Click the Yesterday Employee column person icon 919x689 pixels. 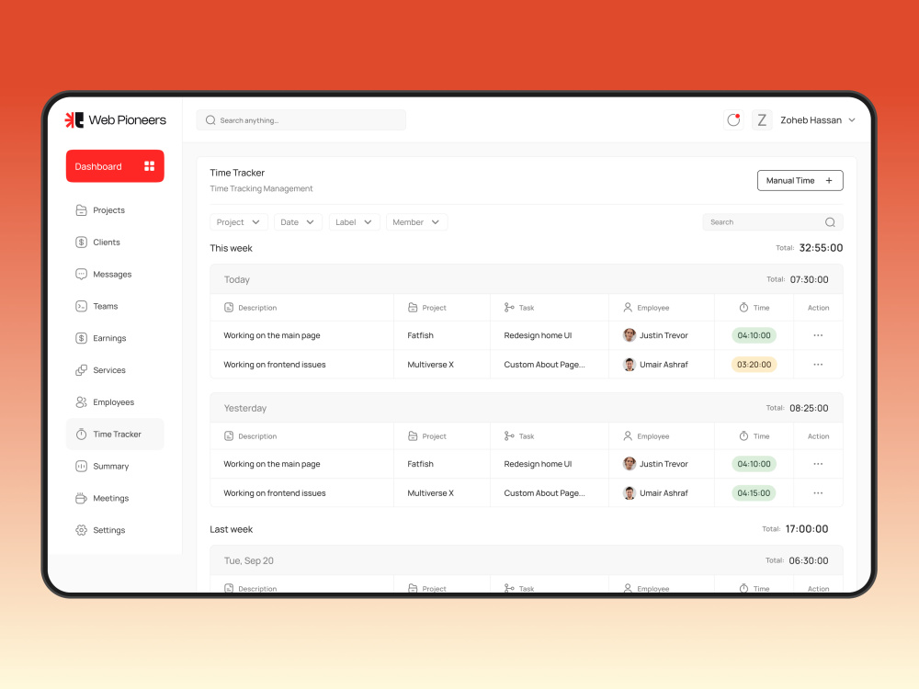pos(628,435)
